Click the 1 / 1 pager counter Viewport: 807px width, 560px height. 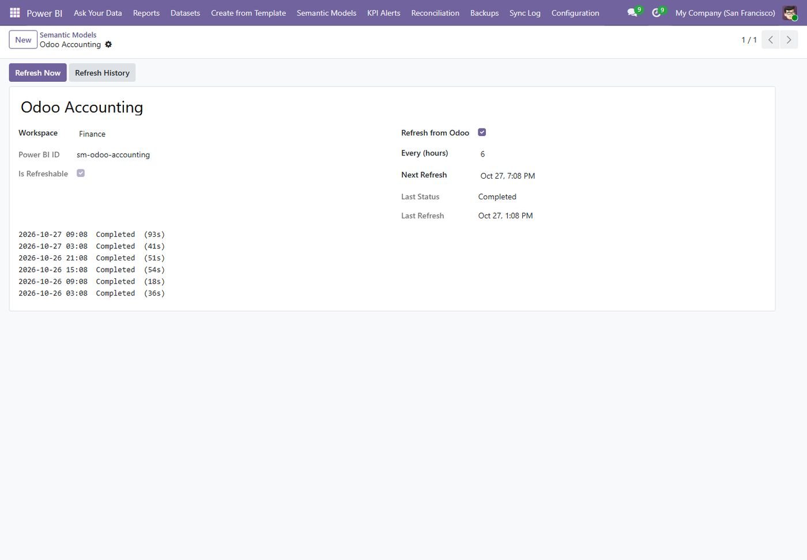749,40
